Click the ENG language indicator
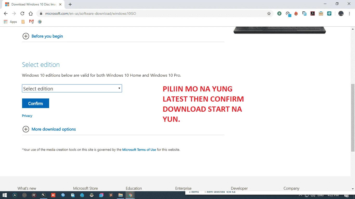 [320, 195]
